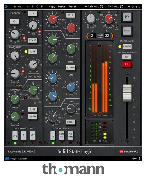Click the redo arrow icon
The image size is (146, 178).
point(20,7)
